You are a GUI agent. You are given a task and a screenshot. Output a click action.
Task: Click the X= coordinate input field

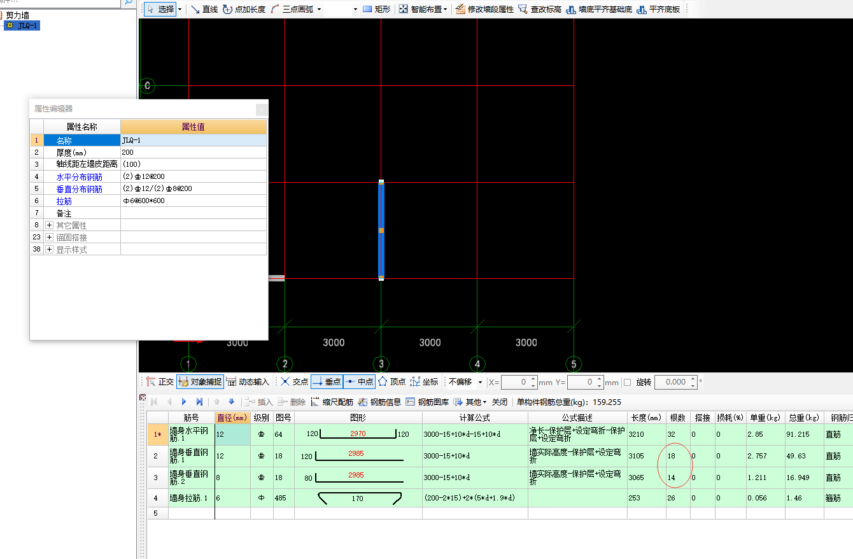pyautogui.click(x=519, y=382)
